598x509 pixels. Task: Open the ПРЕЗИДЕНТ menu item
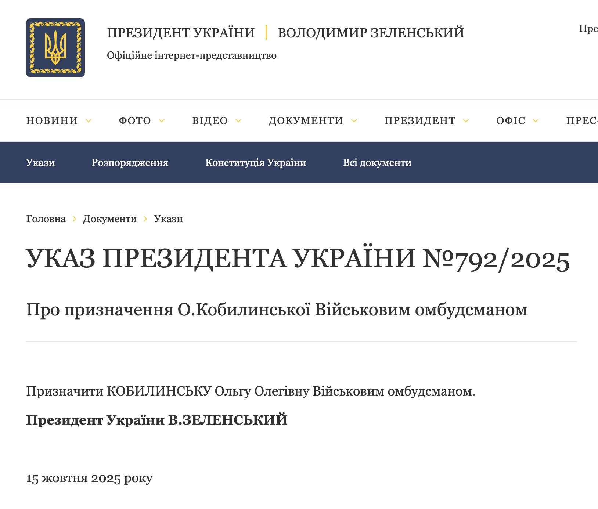(x=419, y=120)
